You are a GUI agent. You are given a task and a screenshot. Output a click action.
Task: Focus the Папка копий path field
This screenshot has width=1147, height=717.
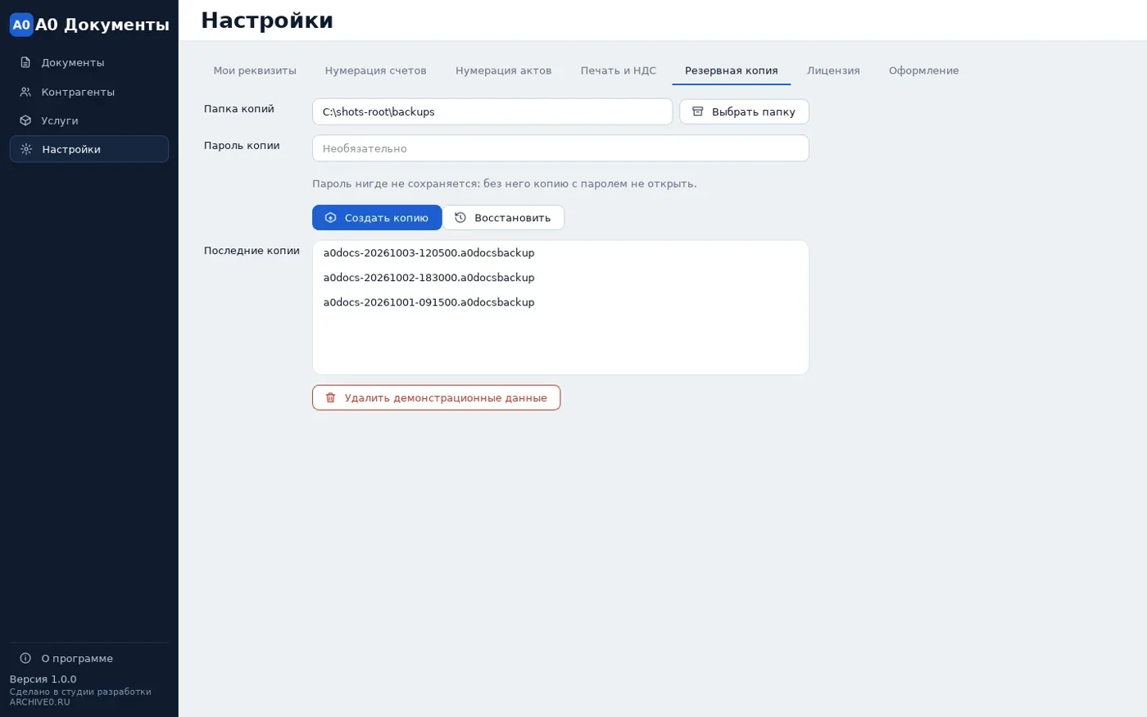point(492,111)
